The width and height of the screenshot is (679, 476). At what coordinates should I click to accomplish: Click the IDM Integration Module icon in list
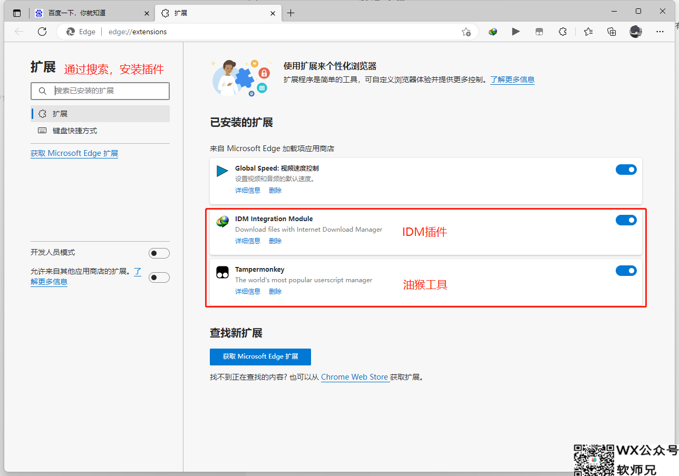[x=222, y=222]
